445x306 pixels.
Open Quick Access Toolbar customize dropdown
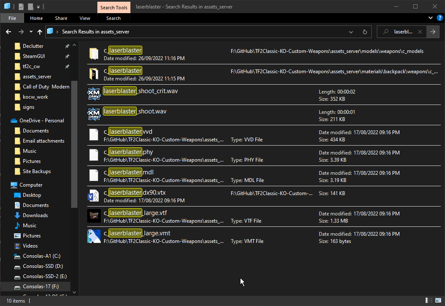[x=38, y=7]
